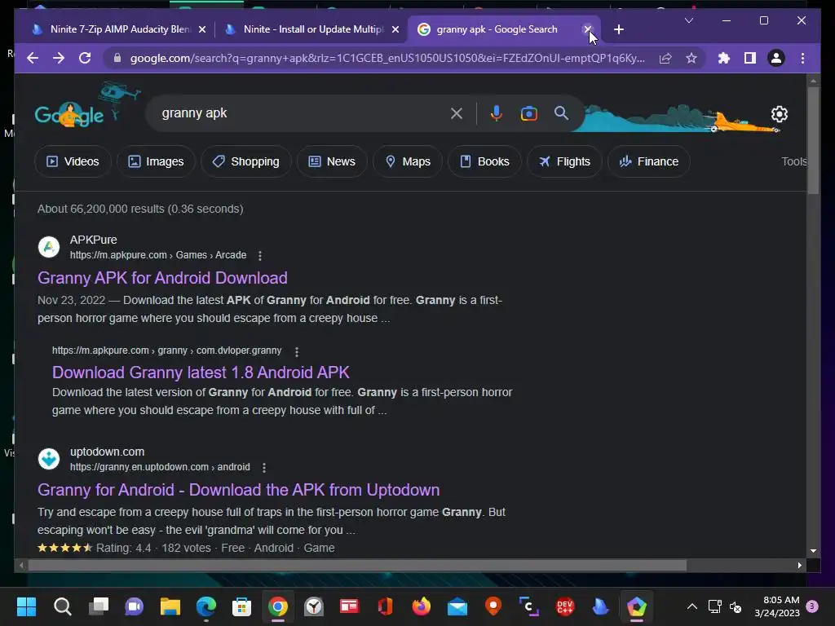This screenshot has height=626, width=835.
Task: Click the scroll right arrow
Action: pos(799,566)
